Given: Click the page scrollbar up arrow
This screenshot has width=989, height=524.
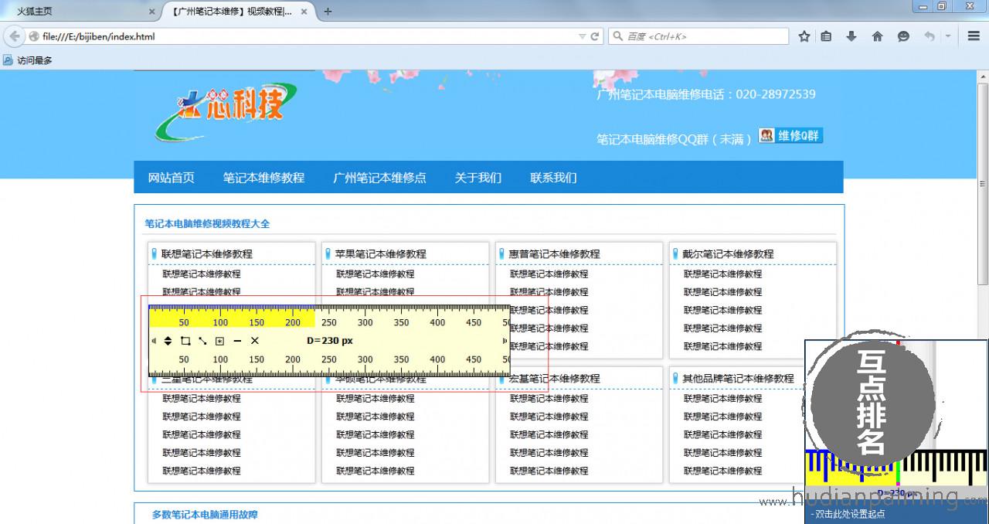Looking at the screenshot, I should click(983, 77).
